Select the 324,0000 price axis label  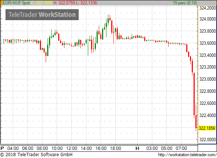pyautogui.click(x=207, y=19)
